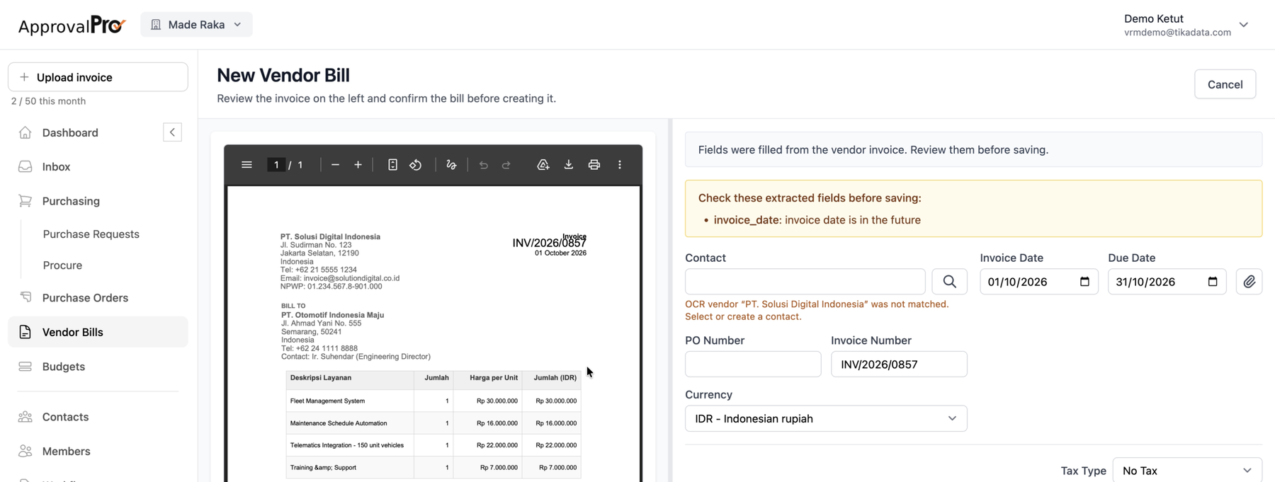Click 'PT. Otomotif Indonesia Maju' in the PDF
This screenshot has width=1275, height=482.
point(332,315)
